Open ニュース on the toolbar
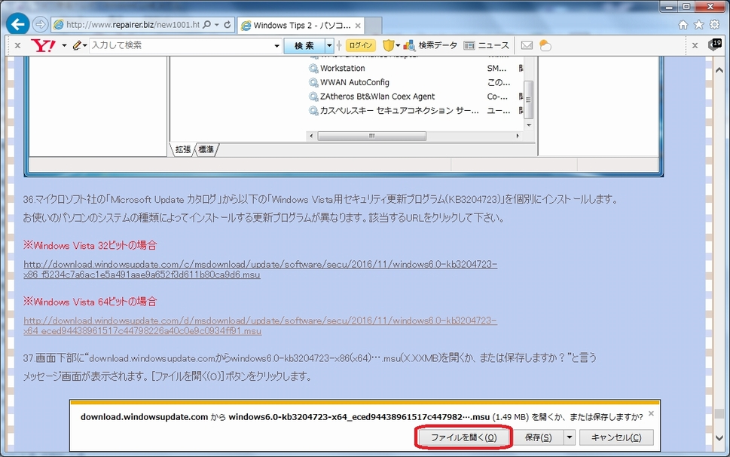The width and height of the screenshot is (730, 457). [x=487, y=45]
